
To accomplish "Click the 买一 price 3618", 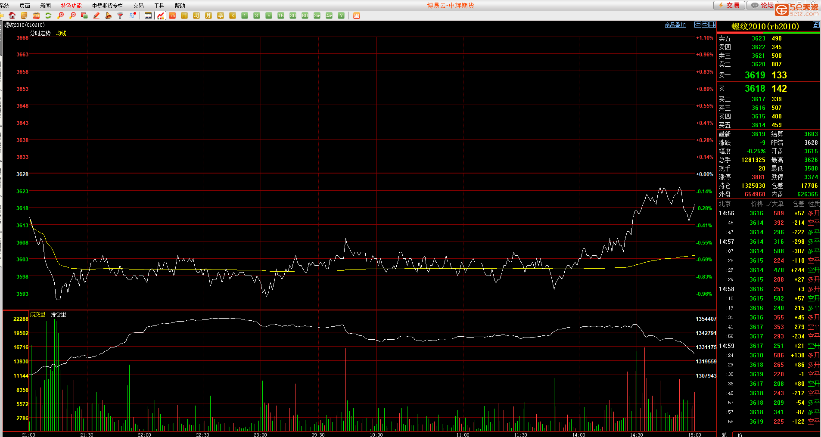I will point(755,88).
